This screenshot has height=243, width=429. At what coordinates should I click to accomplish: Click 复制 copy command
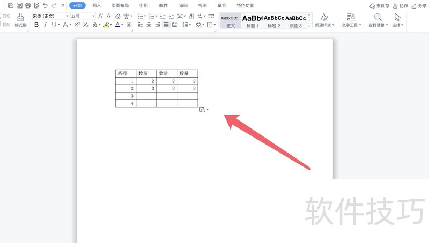(x=5, y=25)
